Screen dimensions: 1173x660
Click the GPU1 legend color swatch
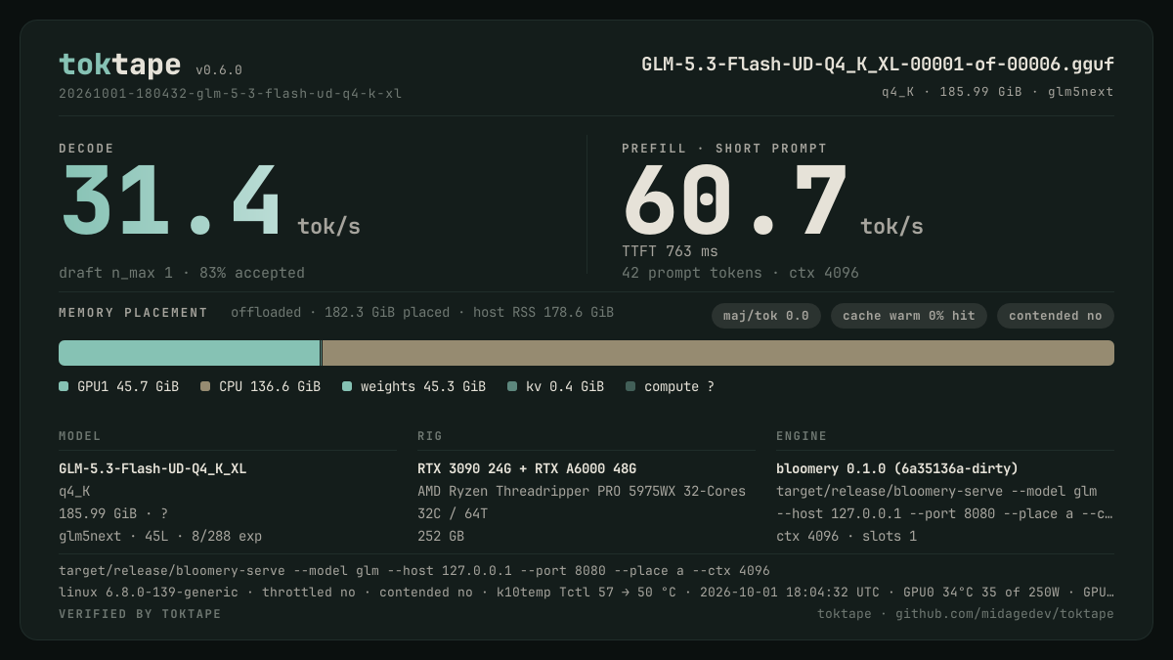[x=64, y=386]
